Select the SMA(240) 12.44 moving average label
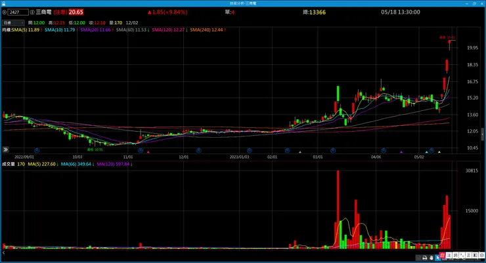The width and height of the screenshot is (486, 263). click(208, 30)
